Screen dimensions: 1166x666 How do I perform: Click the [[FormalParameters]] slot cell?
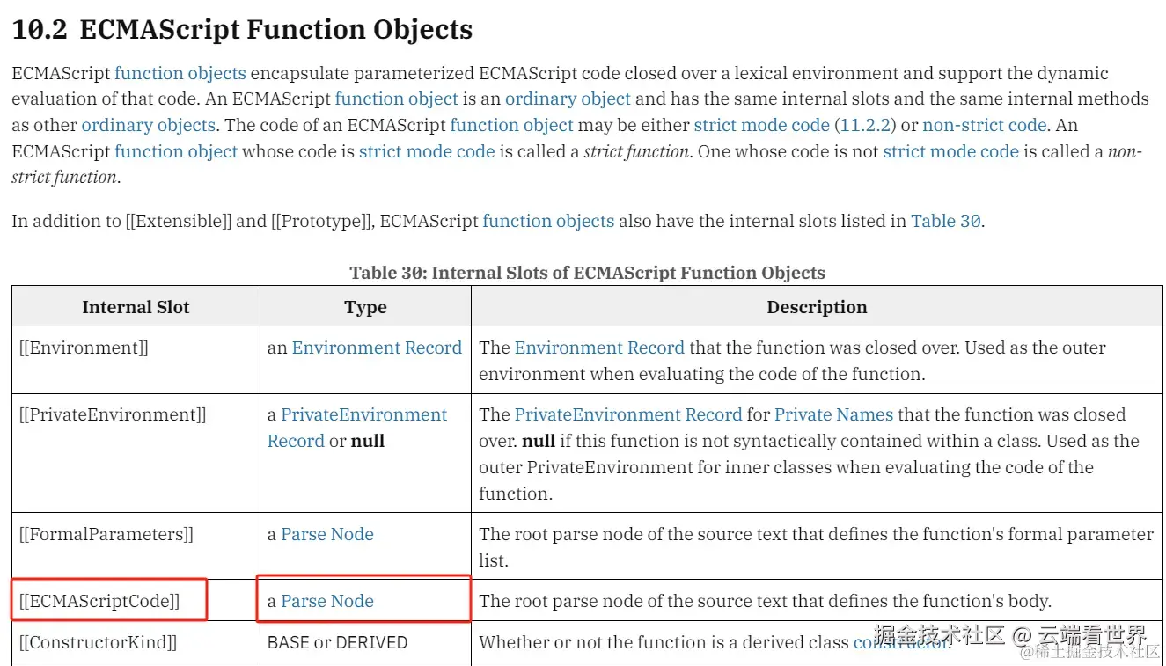[x=136, y=546]
